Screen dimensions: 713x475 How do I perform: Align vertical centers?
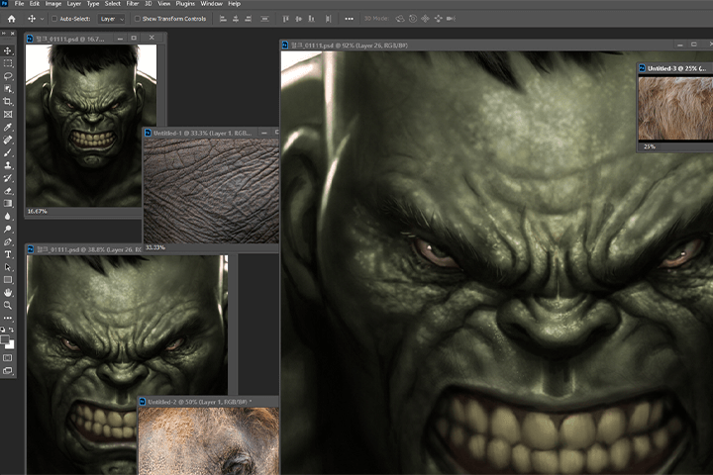[x=299, y=19]
